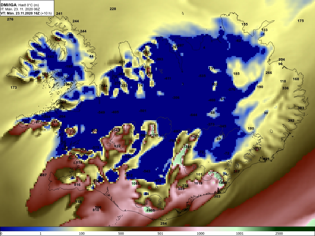
Task: Click the map value '383'
Action: (x=301, y=108)
